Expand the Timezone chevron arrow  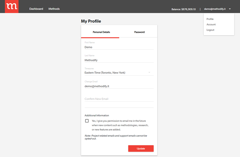(x=149, y=73)
